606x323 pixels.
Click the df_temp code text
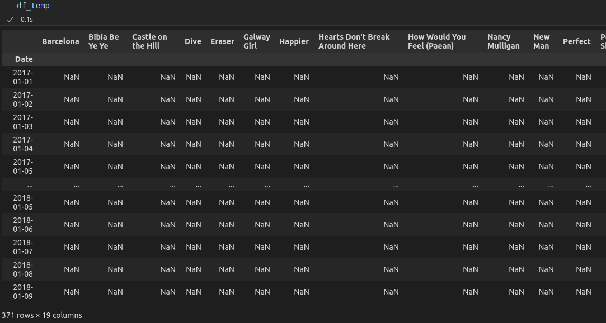33,6
